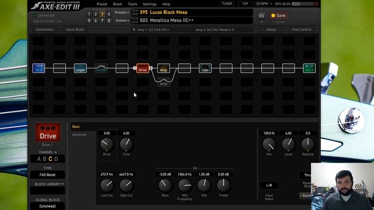The image size is (374, 210).
Task: Open the Preset menu
Action: point(102,4)
